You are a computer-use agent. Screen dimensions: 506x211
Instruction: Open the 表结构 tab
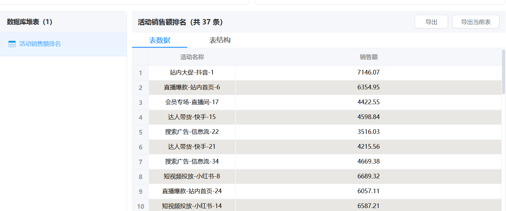[220, 41]
